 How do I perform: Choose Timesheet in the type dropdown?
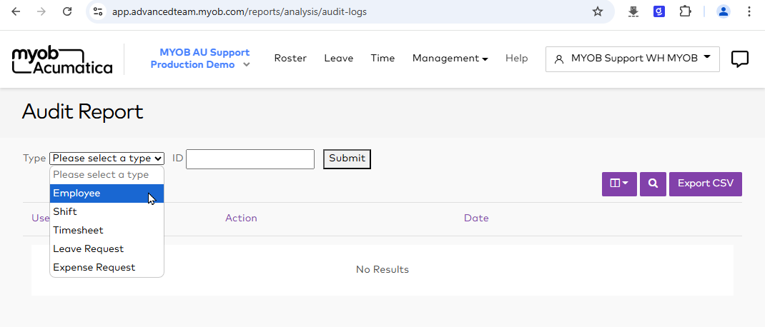click(x=107, y=231)
